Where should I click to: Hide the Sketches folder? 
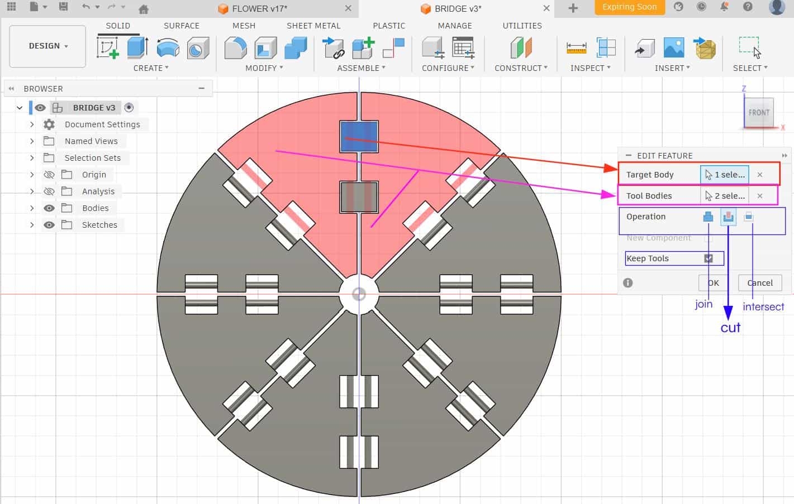49,225
